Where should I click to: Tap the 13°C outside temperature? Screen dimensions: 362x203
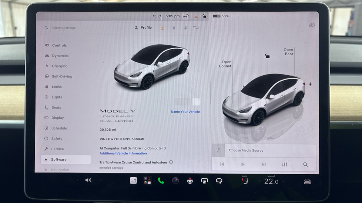click(x=157, y=16)
